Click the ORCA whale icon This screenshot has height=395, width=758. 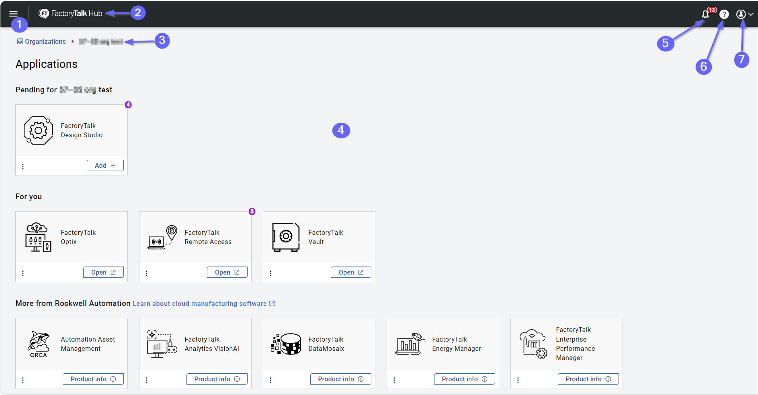click(38, 344)
